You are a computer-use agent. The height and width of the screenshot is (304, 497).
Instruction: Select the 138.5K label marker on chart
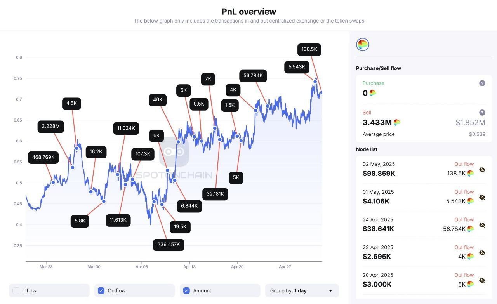click(309, 49)
